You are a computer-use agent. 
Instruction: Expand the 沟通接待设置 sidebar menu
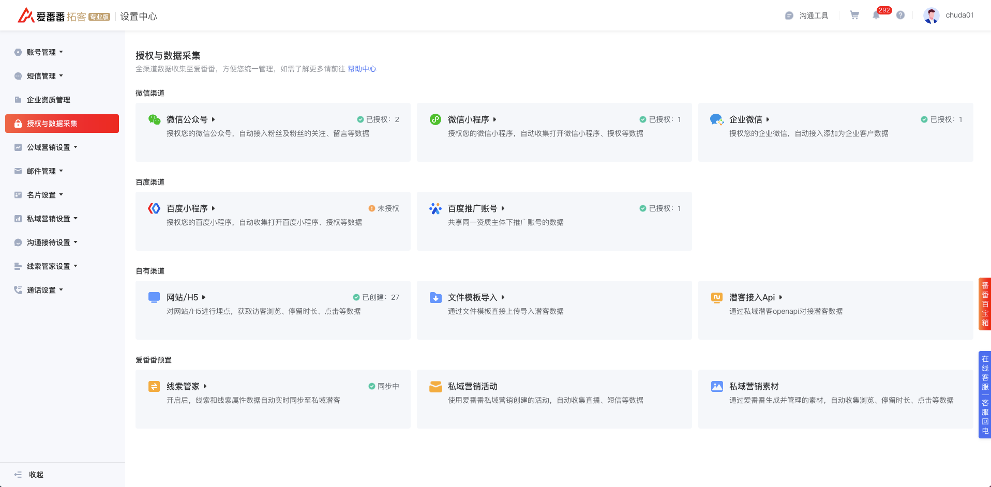pyautogui.click(x=62, y=242)
